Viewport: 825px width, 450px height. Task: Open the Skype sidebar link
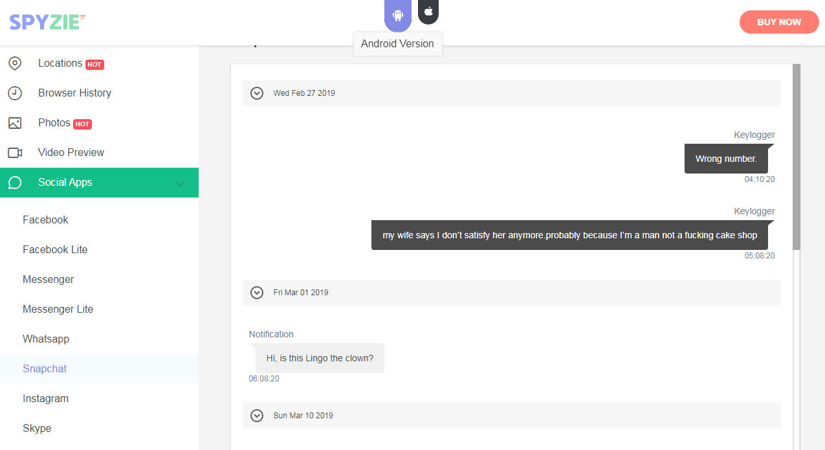point(37,429)
